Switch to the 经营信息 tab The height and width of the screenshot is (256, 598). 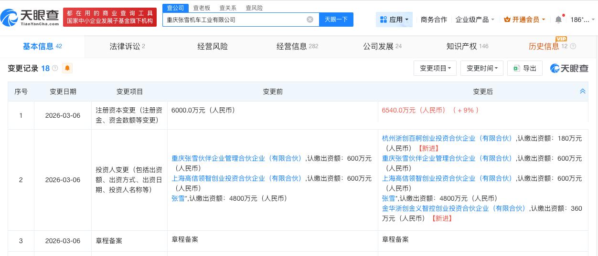click(x=297, y=46)
